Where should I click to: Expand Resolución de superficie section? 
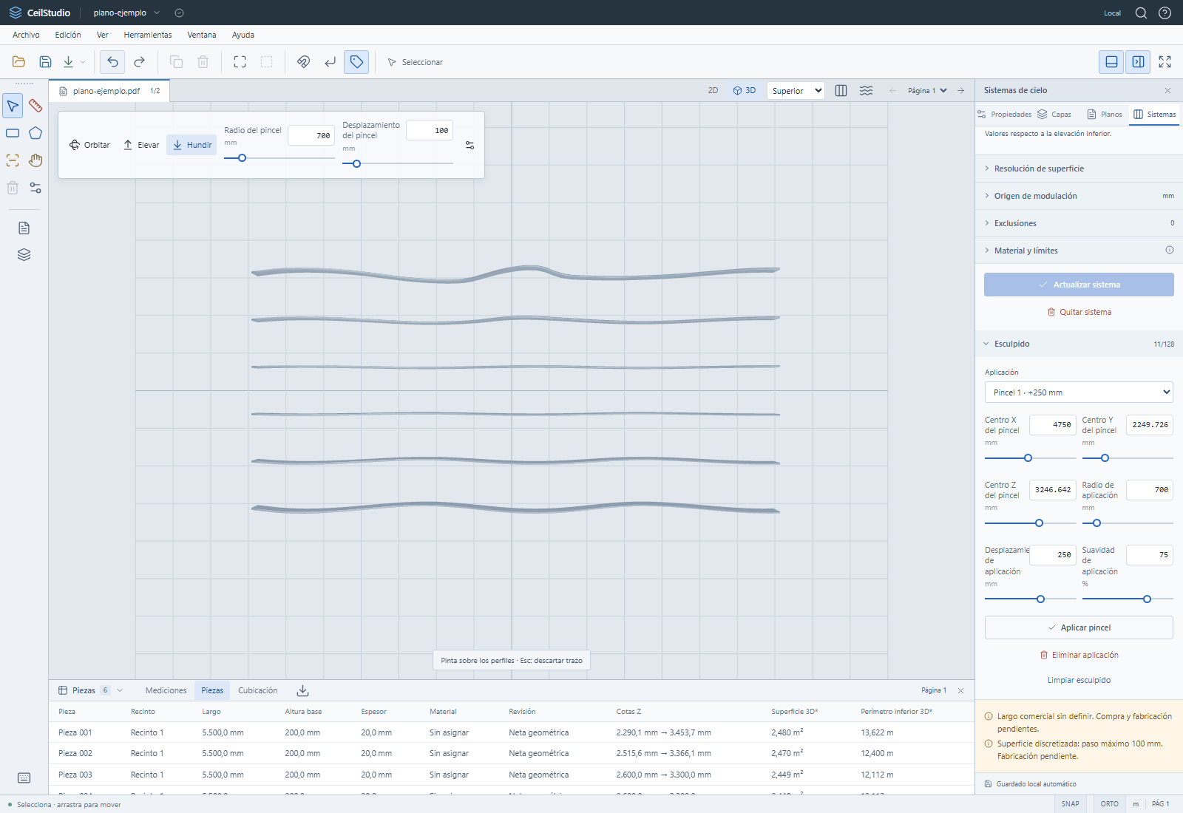[1079, 169]
